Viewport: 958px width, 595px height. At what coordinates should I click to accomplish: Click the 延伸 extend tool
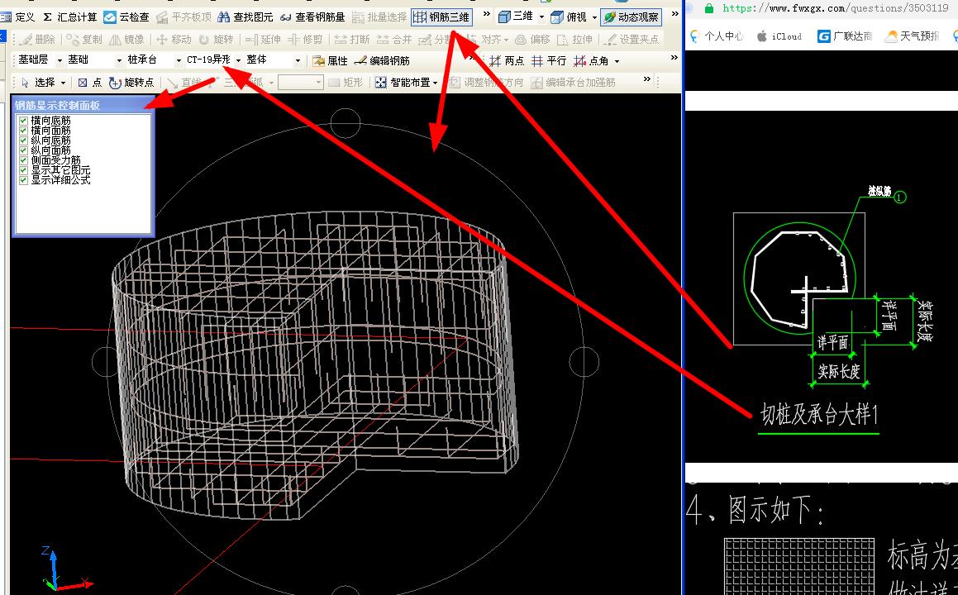264,39
